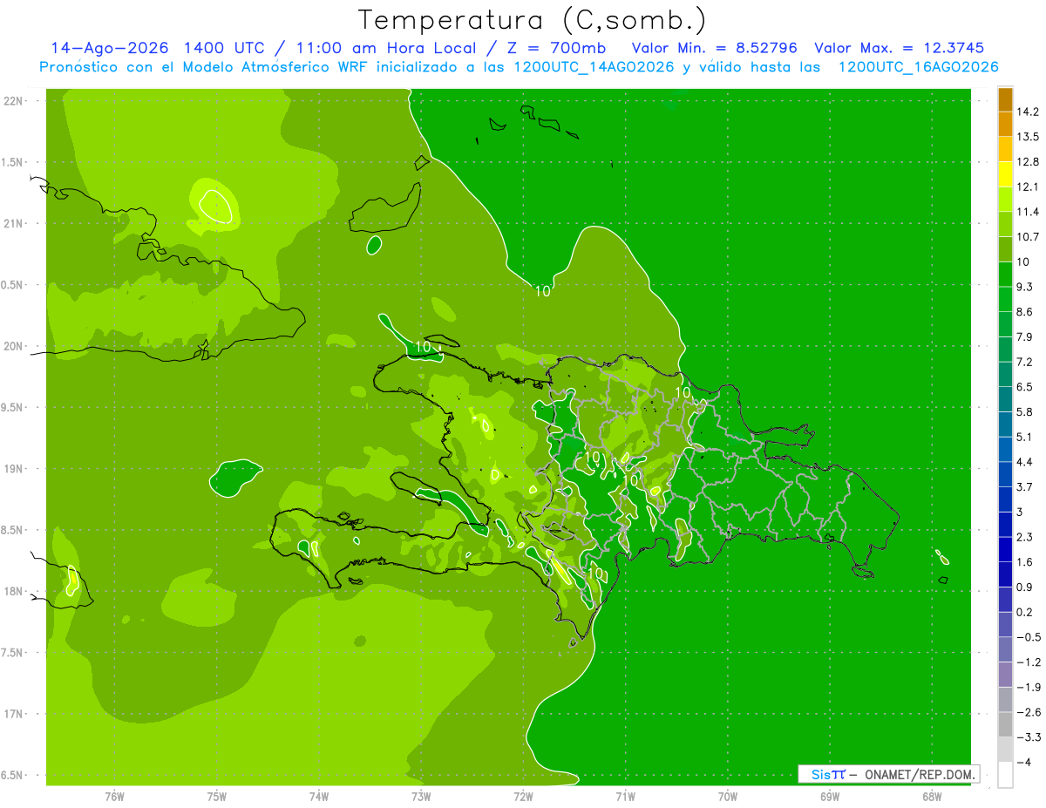Click the legend value "11.4"

1028,212
